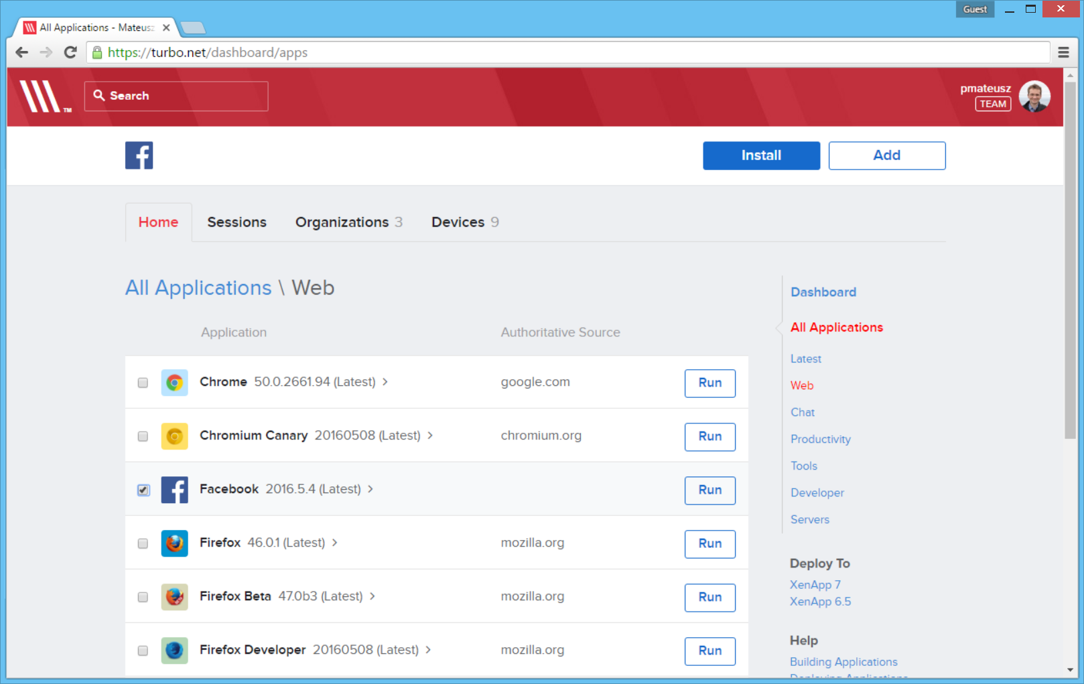Filter by Developer category
Viewport: 1084px width, 684px height.
tap(817, 493)
